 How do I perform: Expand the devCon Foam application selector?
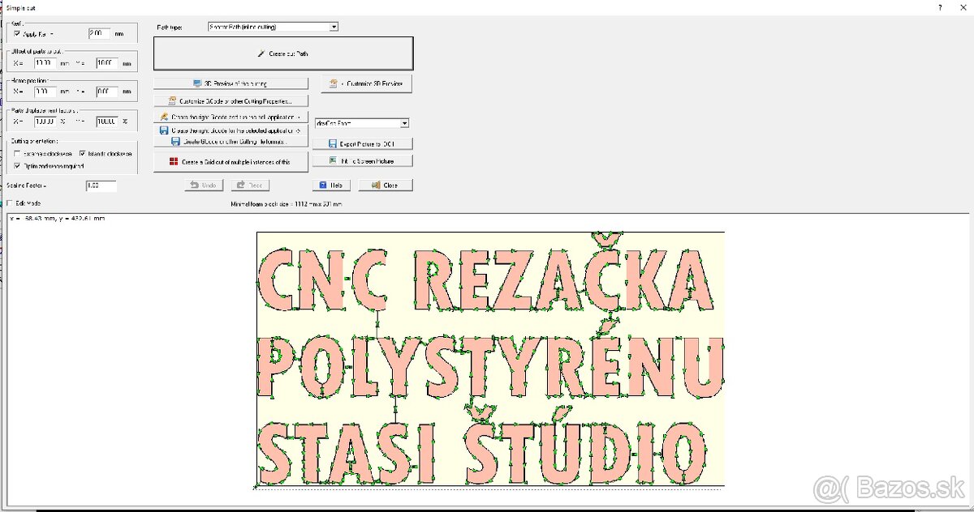404,122
